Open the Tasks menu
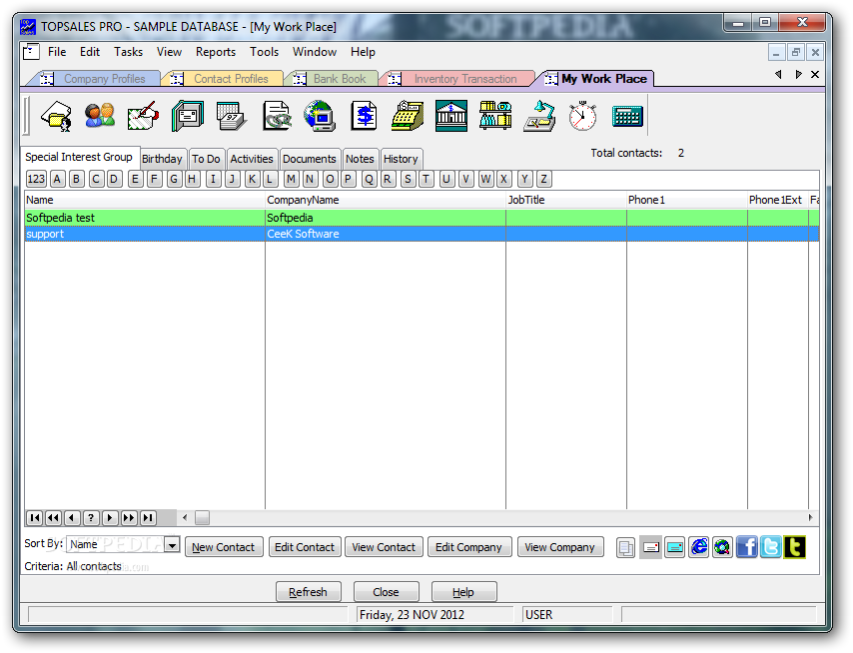Viewport: 853px width, 653px height. [129, 52]
